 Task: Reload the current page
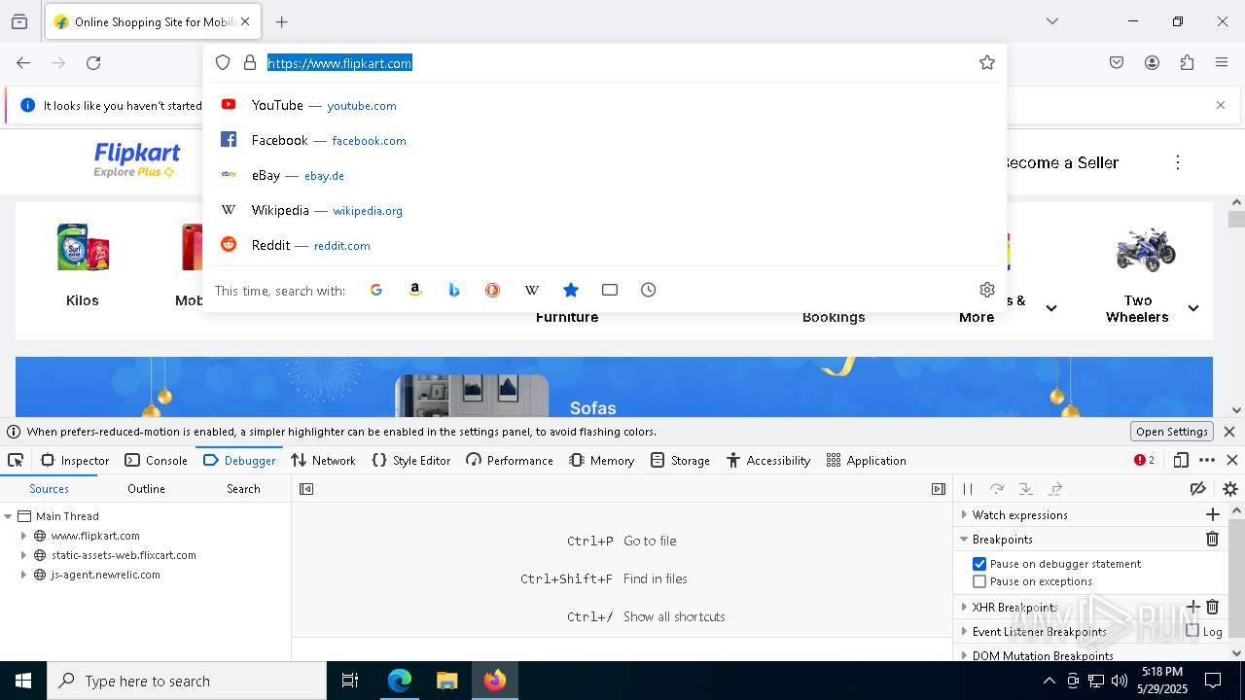point(93,62)
